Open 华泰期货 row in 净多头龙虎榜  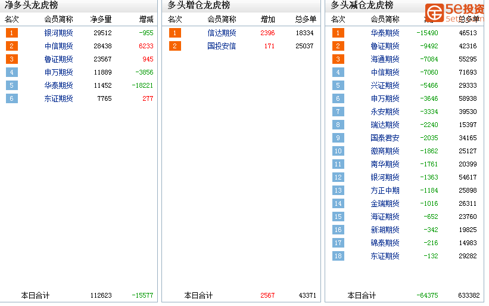(x=58, y=85)
